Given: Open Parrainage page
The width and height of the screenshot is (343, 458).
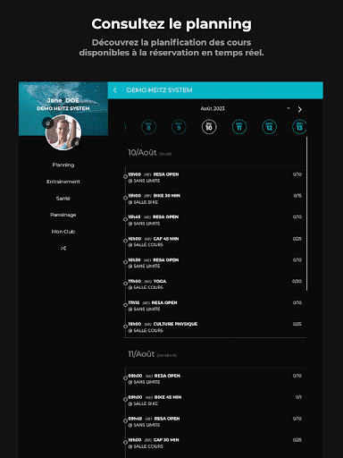Looking at the screenshot, I should point(63,215).
